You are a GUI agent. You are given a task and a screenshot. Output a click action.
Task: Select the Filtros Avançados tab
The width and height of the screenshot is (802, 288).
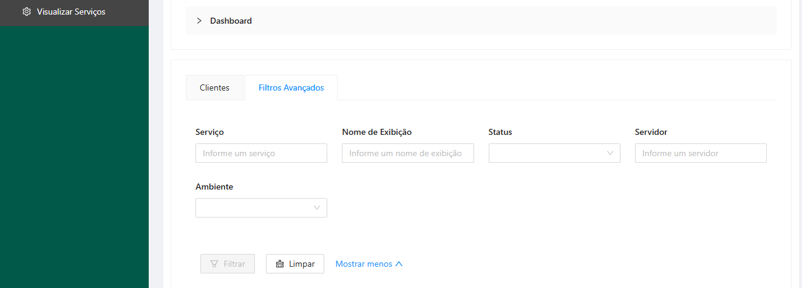click(x=291, y=87)
